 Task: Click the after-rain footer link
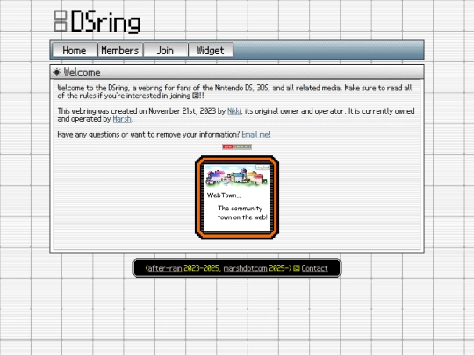[x=165, y=268]
